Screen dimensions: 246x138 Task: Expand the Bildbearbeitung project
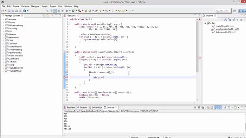(3, 26)
